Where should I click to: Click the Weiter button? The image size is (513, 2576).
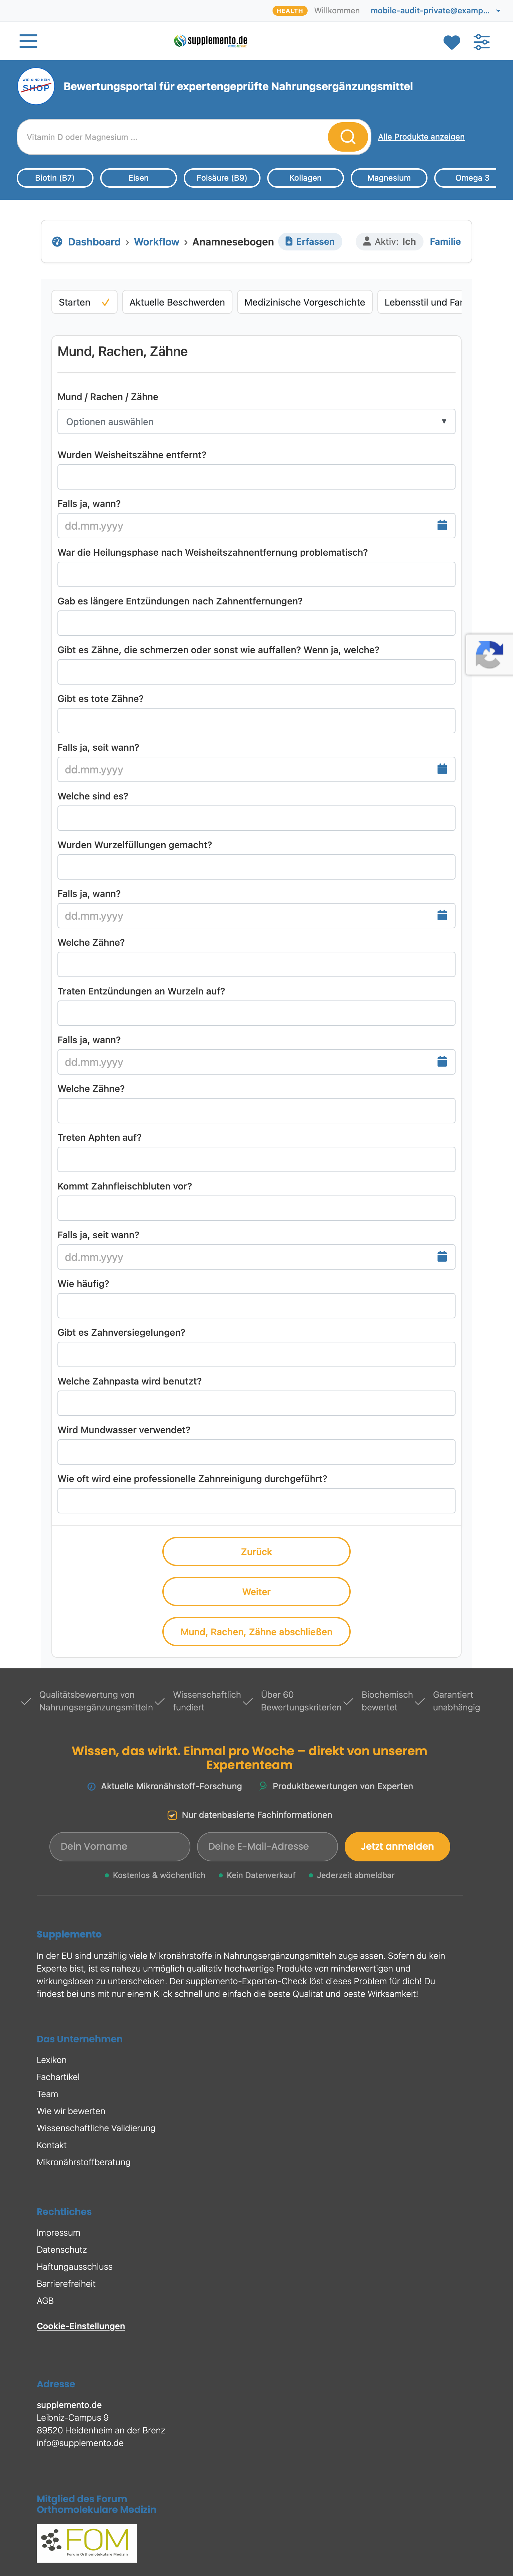(x=256, y=1592)
